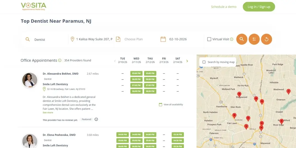The image size is (296, 148).
Task: Open the Choose Plan dropdown
Action: [133, 39]
